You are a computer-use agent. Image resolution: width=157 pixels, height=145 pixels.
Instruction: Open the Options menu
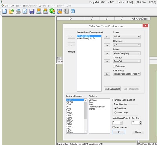[x=42, y=6]
